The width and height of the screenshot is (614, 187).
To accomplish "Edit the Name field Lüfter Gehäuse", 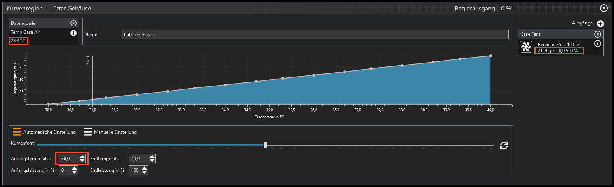I will (x=315, y=35).
